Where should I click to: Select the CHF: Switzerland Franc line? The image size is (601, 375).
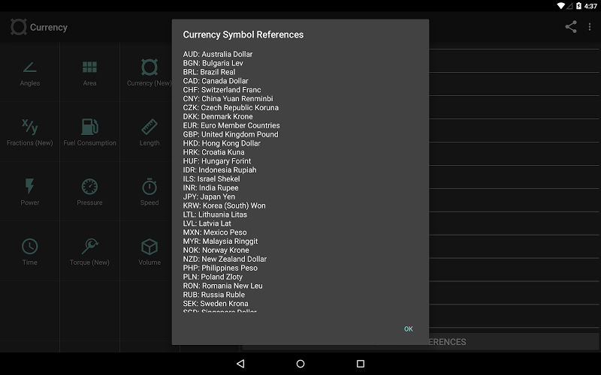coord(222,89)
